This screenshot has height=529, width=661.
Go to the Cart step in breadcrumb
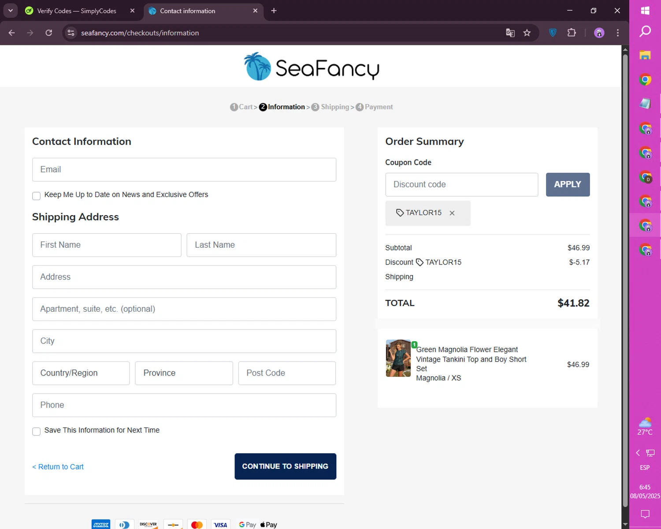click(242, 107)
